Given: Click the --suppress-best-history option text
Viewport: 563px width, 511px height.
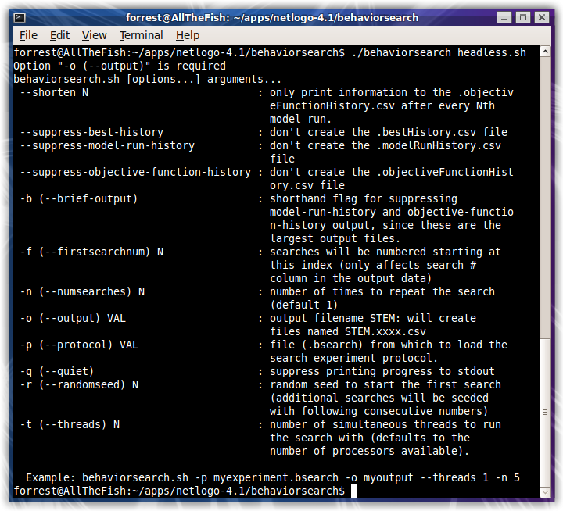Looking at the screenshot, I should pyautogui.click(x=91, y=132).
